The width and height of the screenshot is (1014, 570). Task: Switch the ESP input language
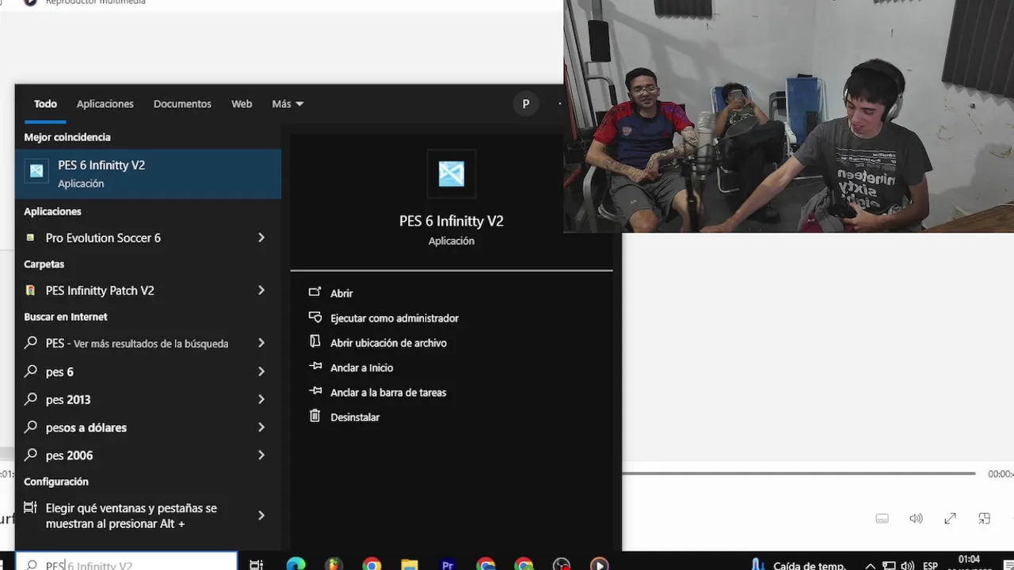click(x=931, y=565)
